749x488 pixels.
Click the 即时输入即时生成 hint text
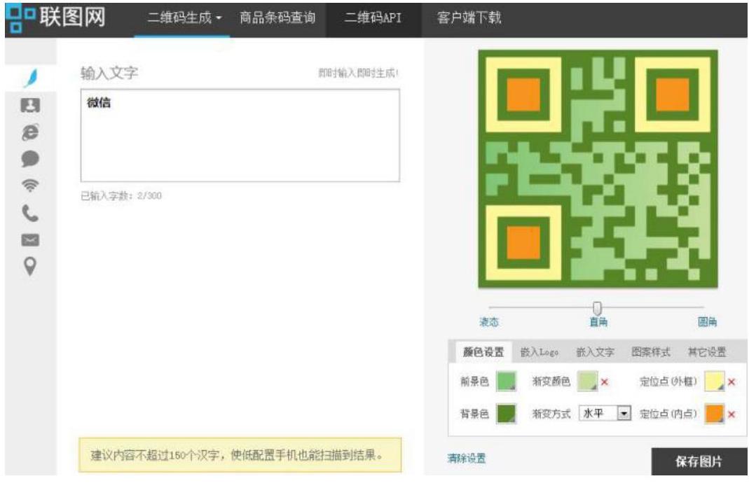click(358, 73)
